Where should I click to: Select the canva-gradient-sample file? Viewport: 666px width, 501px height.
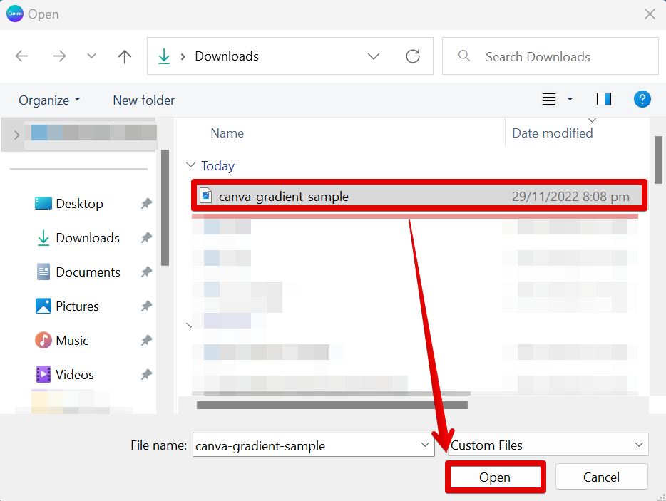(284, 196)
